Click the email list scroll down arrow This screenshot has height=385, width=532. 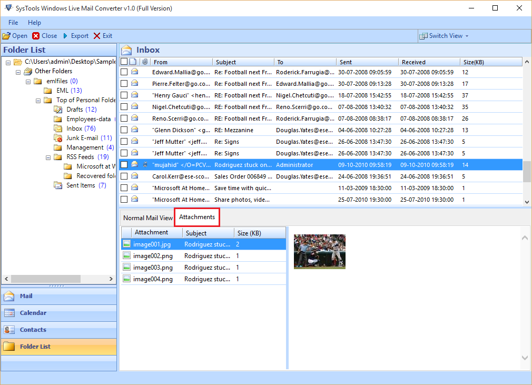[527, 202]
